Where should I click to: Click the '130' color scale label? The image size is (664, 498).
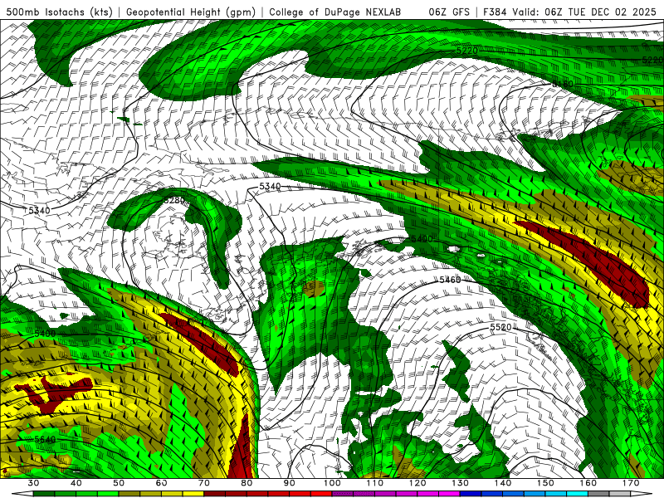(460, 483)
